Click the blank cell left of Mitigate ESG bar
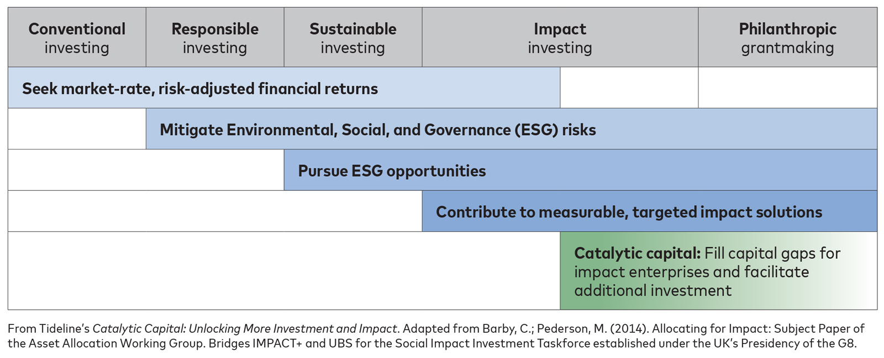Screen dimensions: 884x358 [77, 129]
